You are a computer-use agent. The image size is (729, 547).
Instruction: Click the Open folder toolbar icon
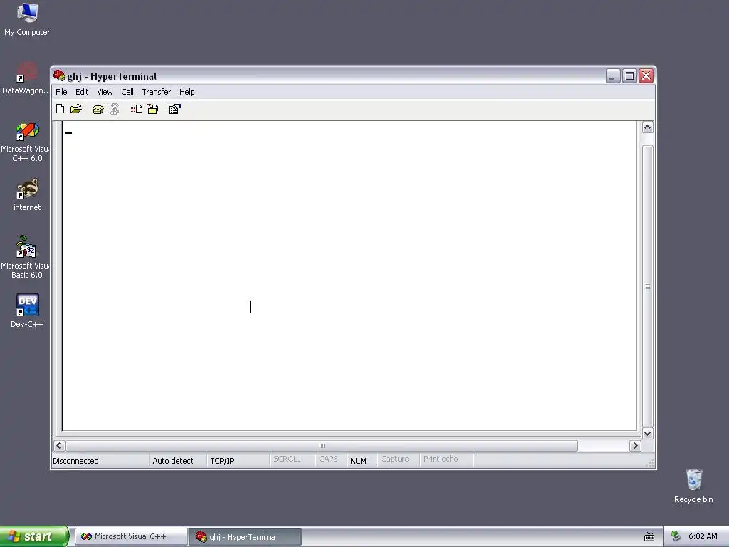click(x=75, y=109)
